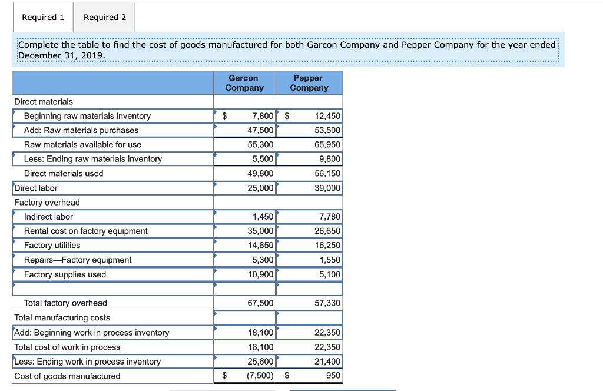Select Indirect labor label cell

click(x=113, y=217)
